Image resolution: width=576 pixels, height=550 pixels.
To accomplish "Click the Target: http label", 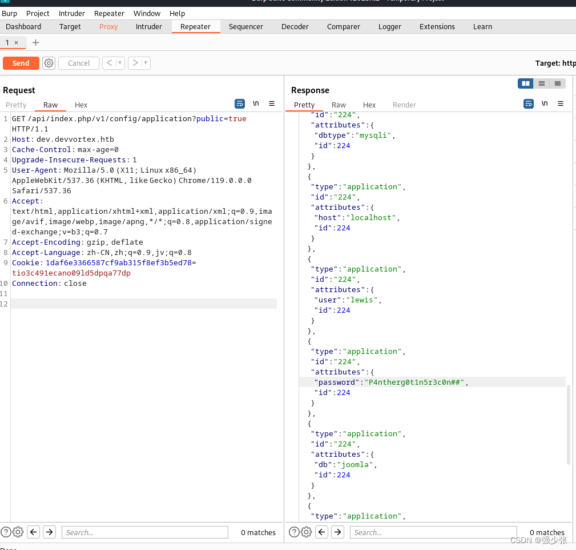I will click(555, 63).
